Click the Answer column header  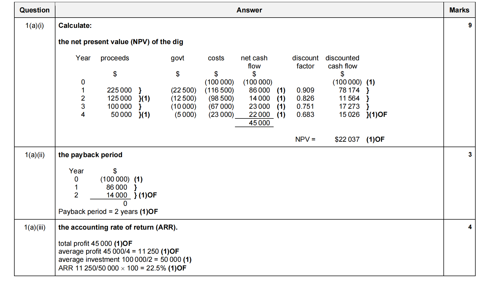click(x=249, y=10)
